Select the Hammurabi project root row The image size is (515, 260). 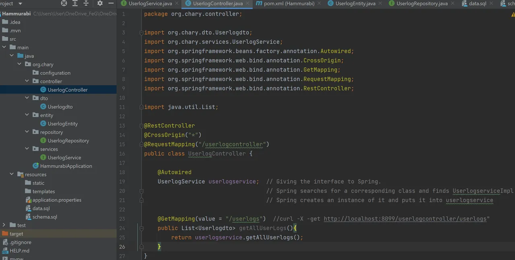pos(58,14)
